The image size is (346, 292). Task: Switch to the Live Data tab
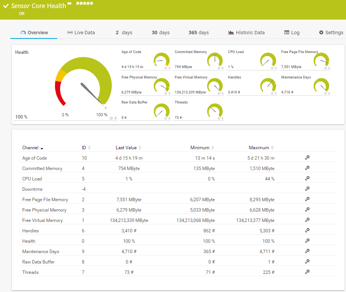click(x=81, y=33)
